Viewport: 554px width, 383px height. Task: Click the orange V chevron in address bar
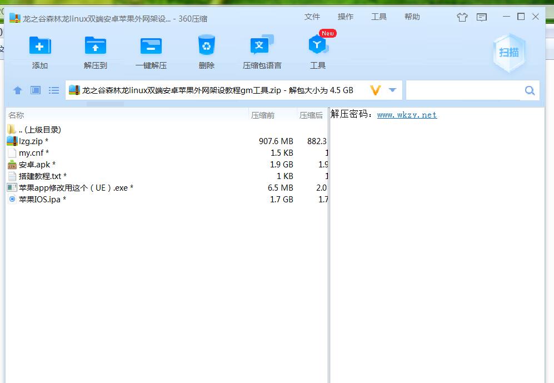[x=376, y=90]
